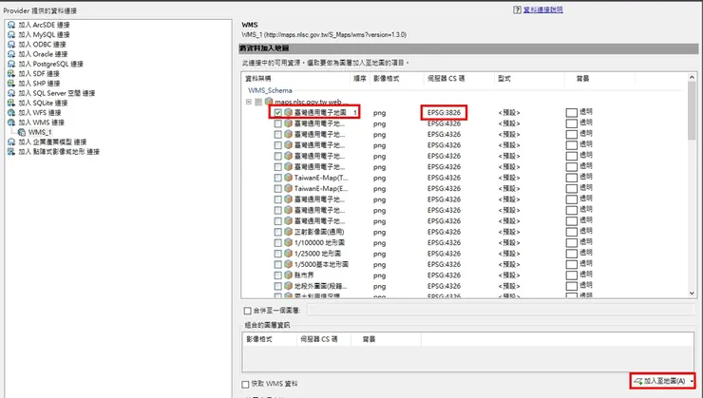Click the 加入 SDF 連接 icon
The image size is (703, 398).
coord(11,73)
